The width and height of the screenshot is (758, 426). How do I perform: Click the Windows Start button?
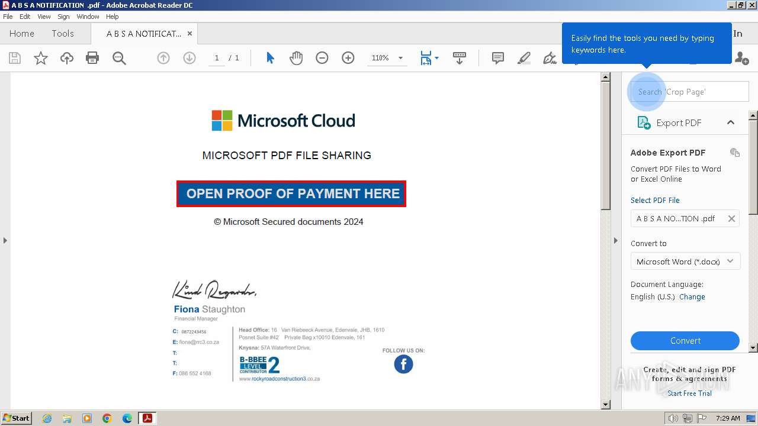pos(16,418)
